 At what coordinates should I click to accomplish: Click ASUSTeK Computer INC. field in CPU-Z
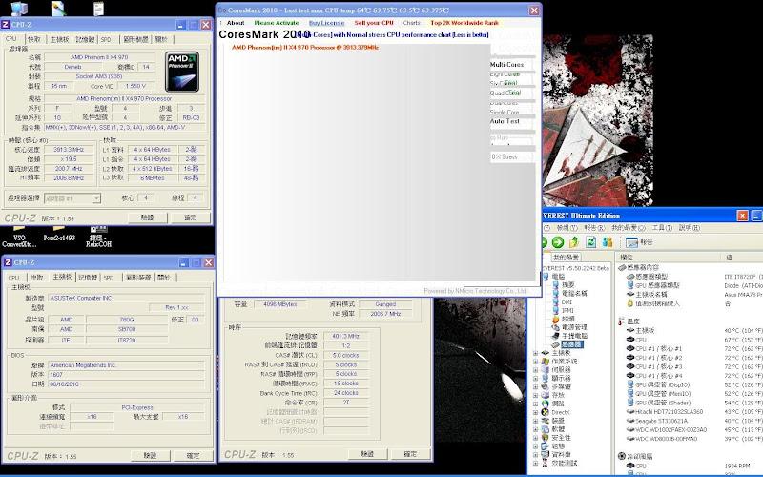[126, 298]
